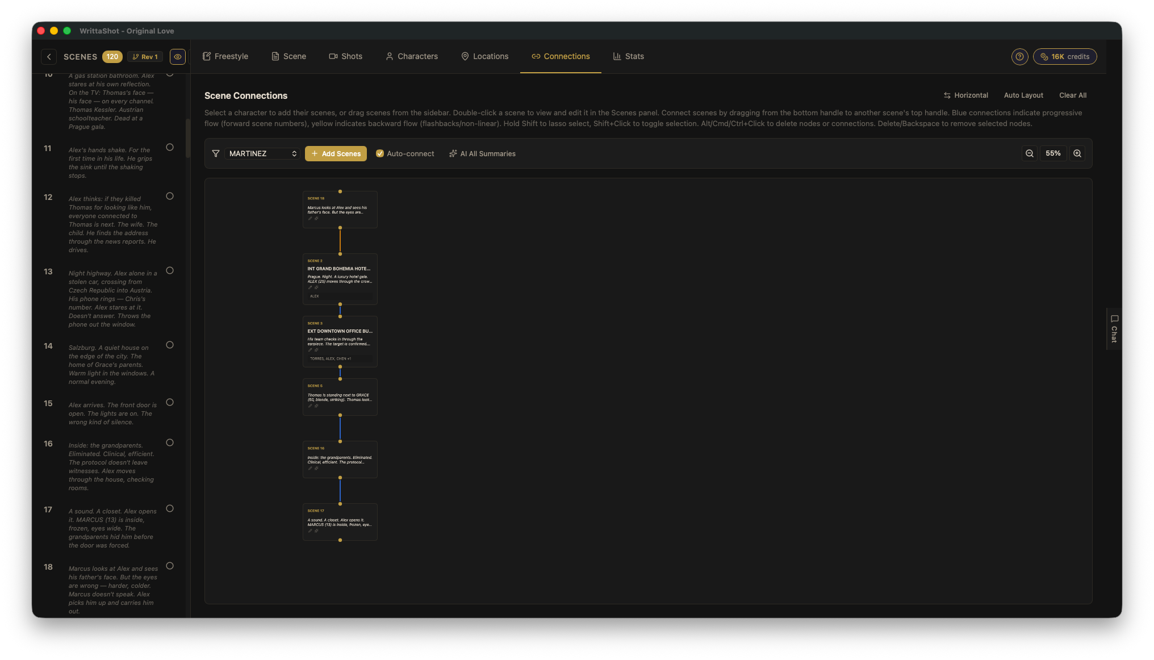Open the help question mark icon

click(x=1019, y=57)
